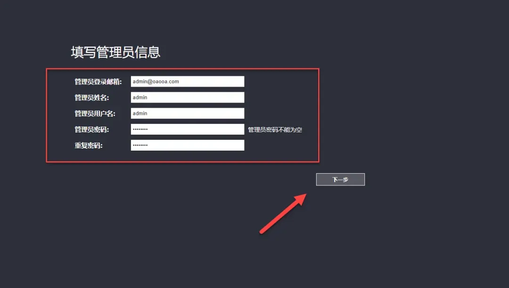Click the 重复密码 label text

[89, 145]
